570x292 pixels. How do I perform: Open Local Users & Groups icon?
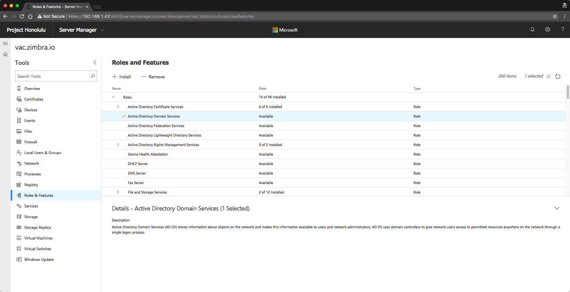click(x=19, y=153)
